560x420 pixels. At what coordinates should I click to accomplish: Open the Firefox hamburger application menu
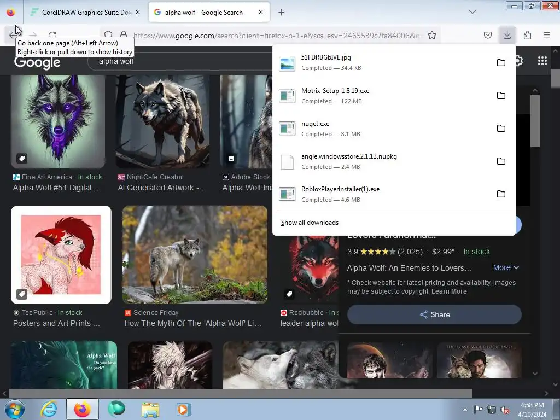(x=547, y=35)
